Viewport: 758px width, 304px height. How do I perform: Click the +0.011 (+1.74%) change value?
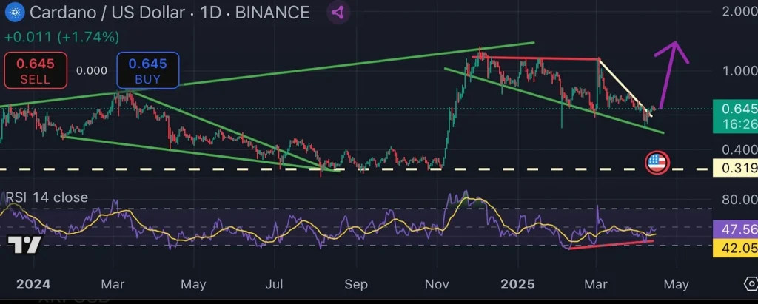pyautogui.click(x=62, y=37)
